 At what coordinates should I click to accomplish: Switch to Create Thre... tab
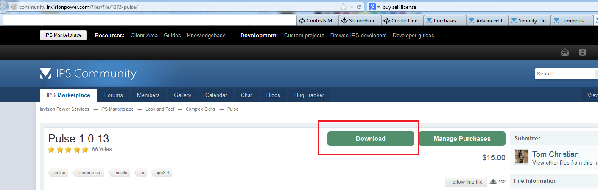click(x=402, y=20)
